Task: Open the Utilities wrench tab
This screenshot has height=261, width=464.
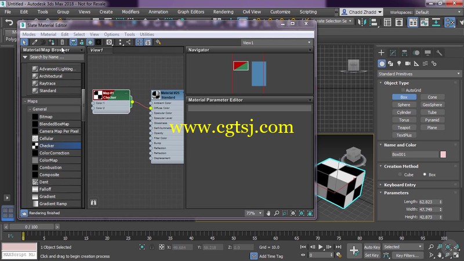Action: pos(439,53)
